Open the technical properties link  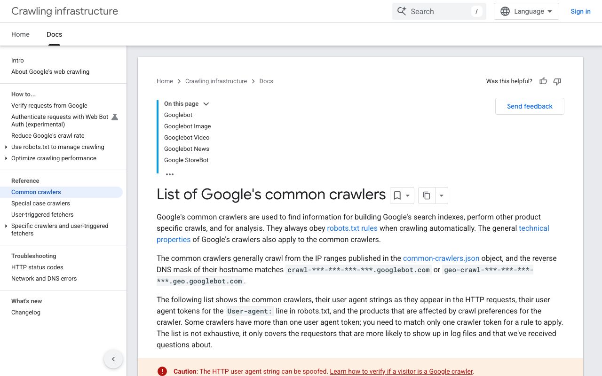(x=353, y=234)
